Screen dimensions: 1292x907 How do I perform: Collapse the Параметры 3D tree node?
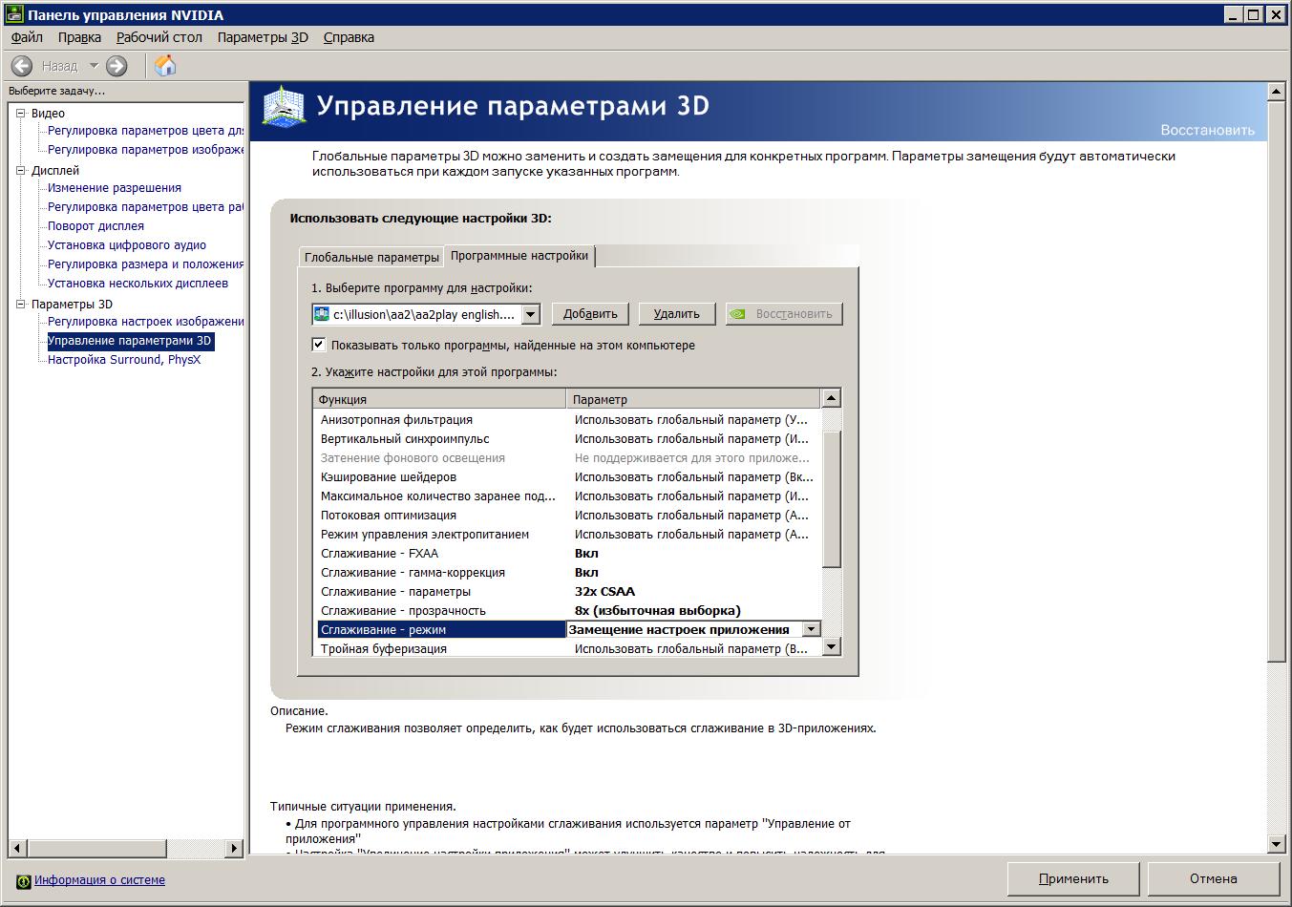click(21, 304)
